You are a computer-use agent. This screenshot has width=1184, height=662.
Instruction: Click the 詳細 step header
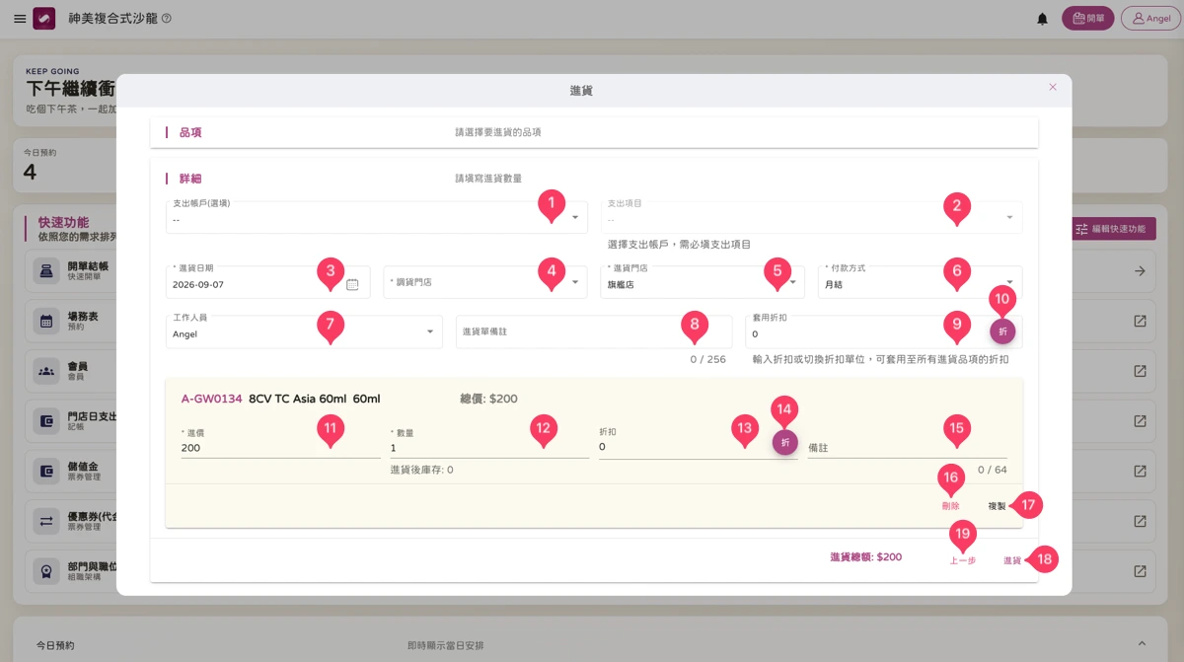594,179
